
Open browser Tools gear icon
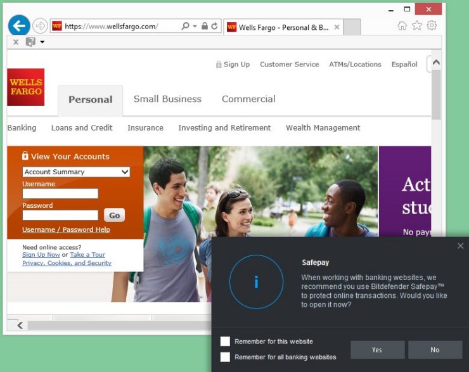432,25
